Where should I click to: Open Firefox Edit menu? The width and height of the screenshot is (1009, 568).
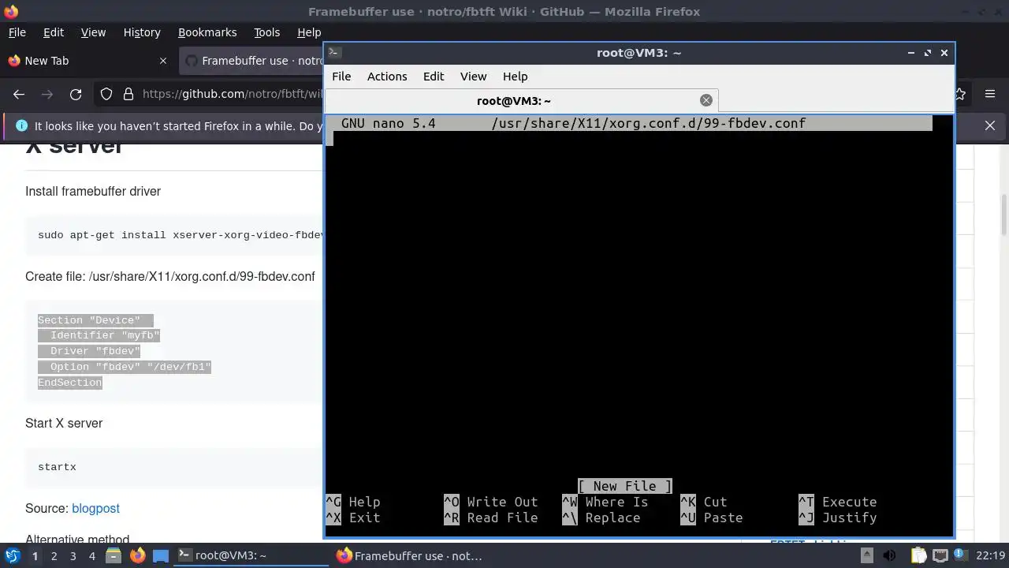54,32
